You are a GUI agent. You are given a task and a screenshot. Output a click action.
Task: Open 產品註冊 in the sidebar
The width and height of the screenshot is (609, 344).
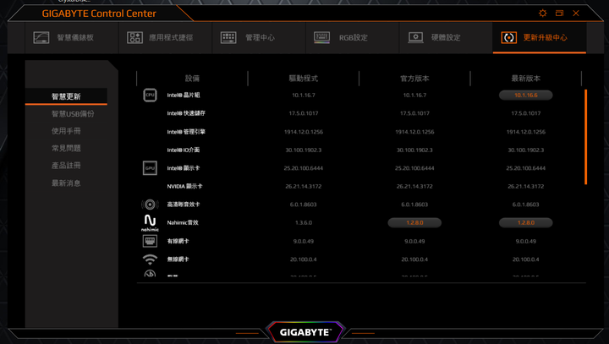[66, 166]
